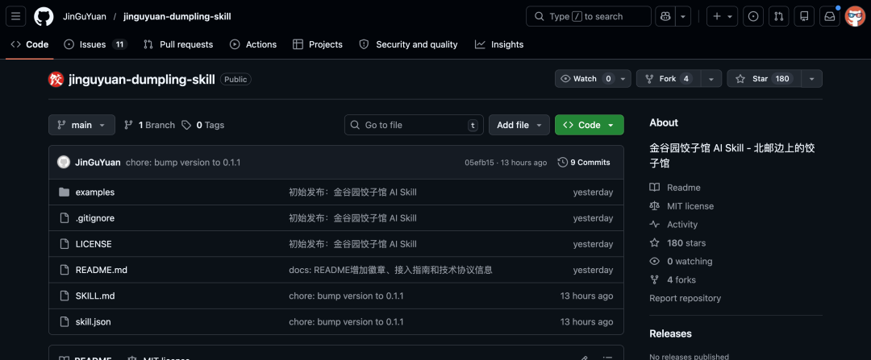Open the Copilot chat icon
Screen dimensions: 871x360
[665, 16]
